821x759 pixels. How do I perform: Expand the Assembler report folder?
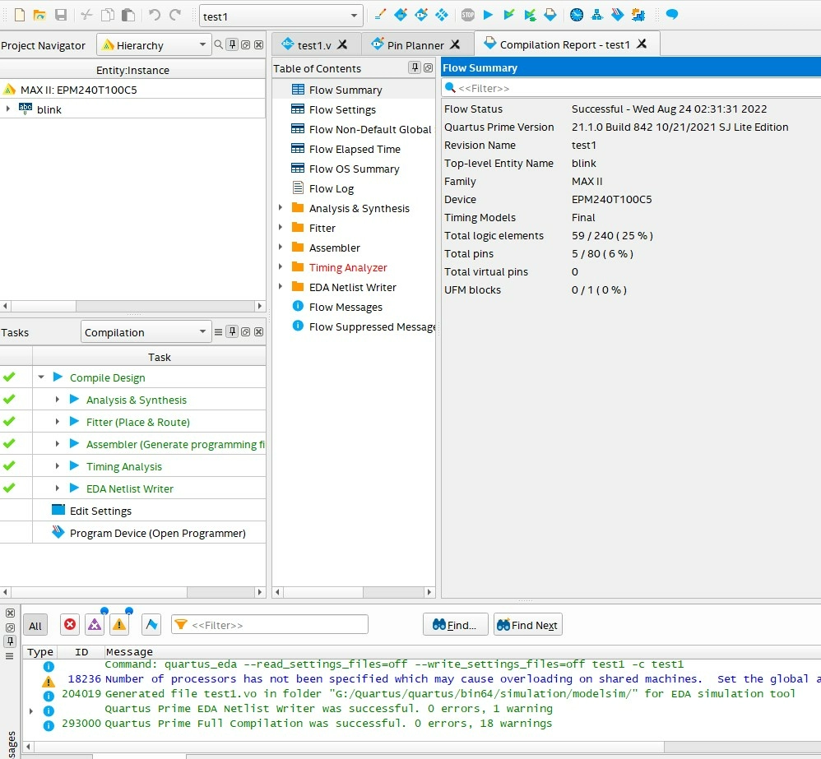tap(281, 247)
